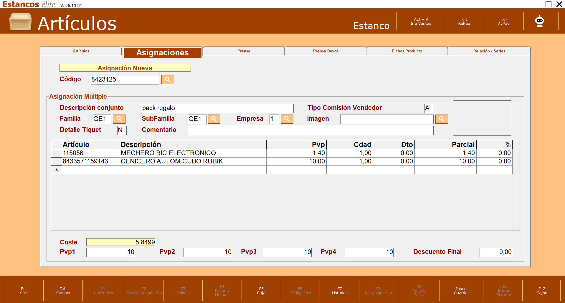Select the MECHERO BIC ELECTRONICO row

tap(282, 153)
